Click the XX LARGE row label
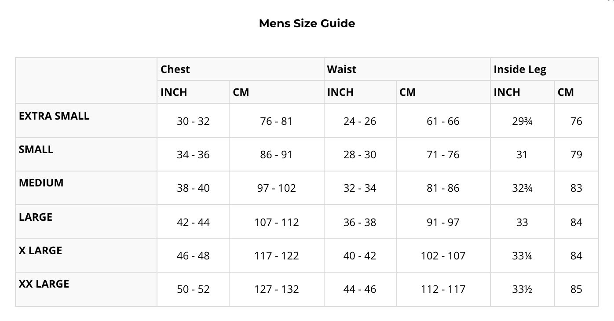Screen dimensions: 614x321 [44, 284]
